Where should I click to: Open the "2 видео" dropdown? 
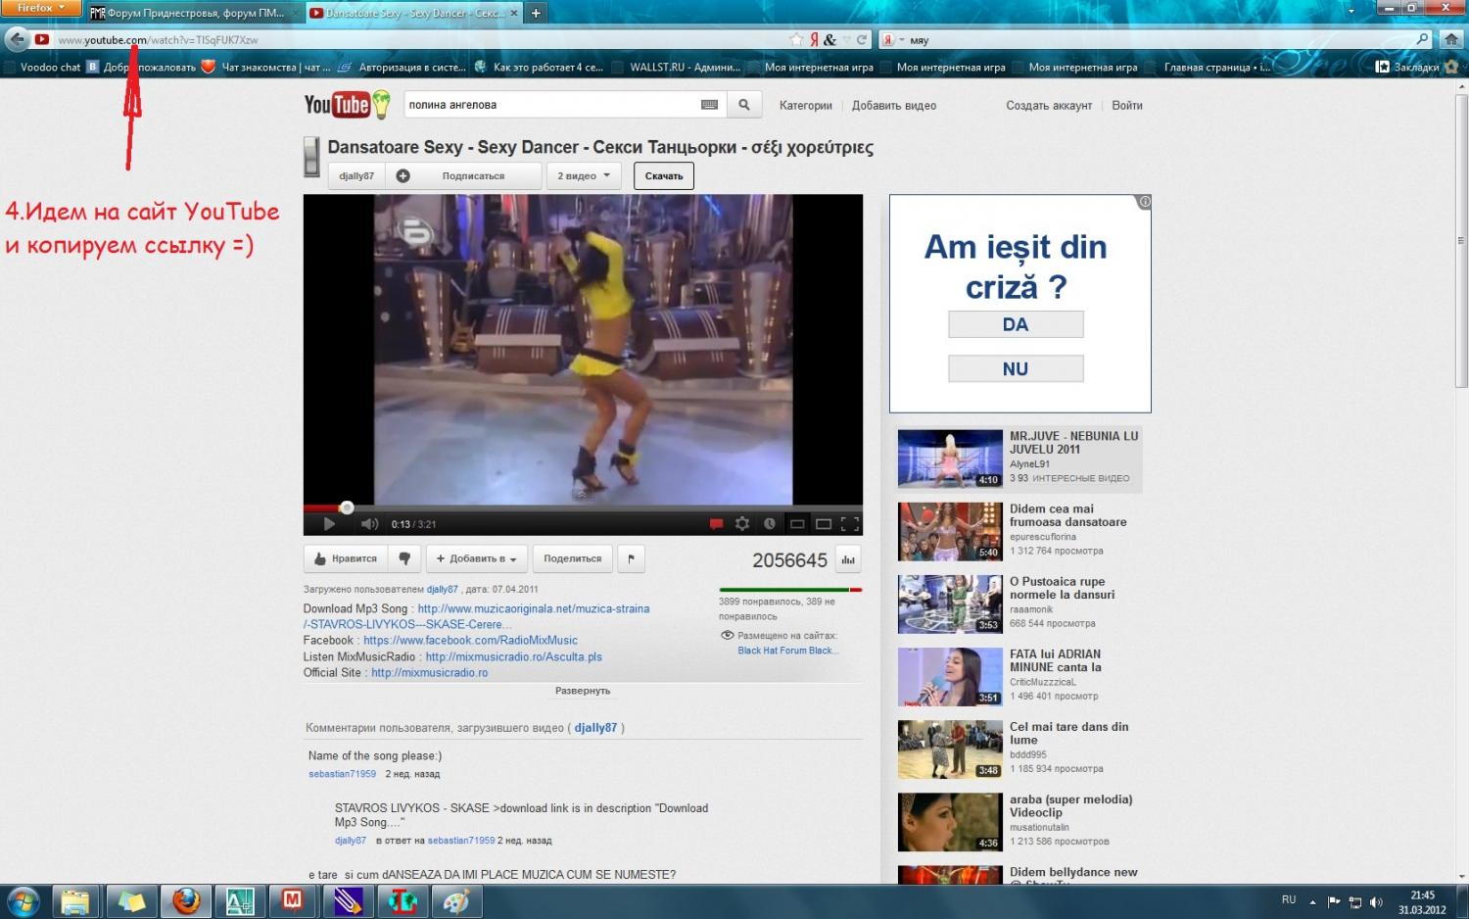[584, 176]
